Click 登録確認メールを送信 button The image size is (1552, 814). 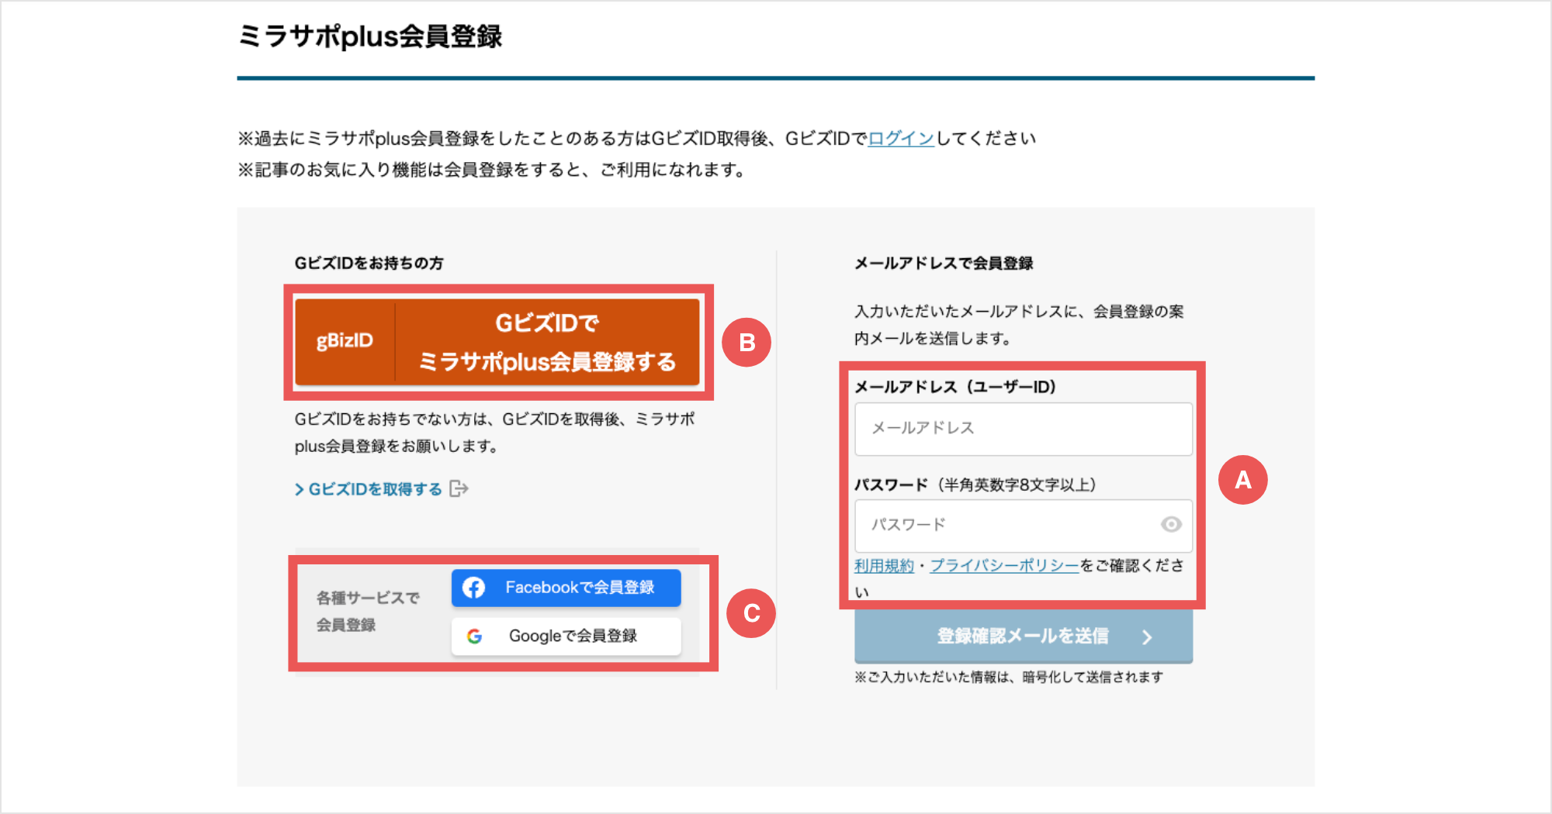1024,636
